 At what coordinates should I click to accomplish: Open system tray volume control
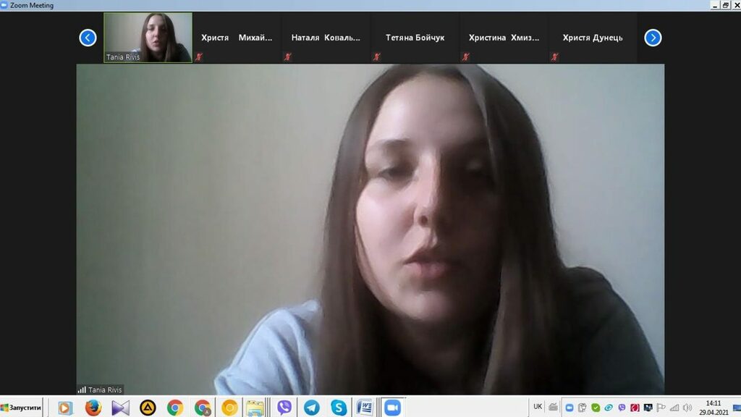[x=687, y=408]
